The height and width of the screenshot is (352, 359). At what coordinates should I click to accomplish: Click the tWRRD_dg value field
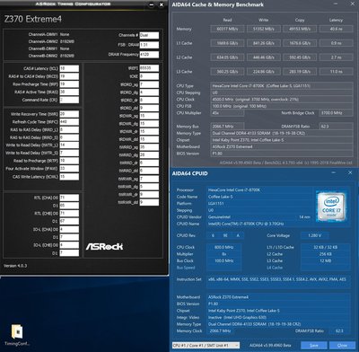[149, 154]
